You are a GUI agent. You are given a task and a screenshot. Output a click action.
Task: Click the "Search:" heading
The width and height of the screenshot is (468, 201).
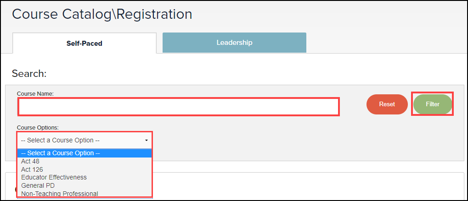coord(29,73)
